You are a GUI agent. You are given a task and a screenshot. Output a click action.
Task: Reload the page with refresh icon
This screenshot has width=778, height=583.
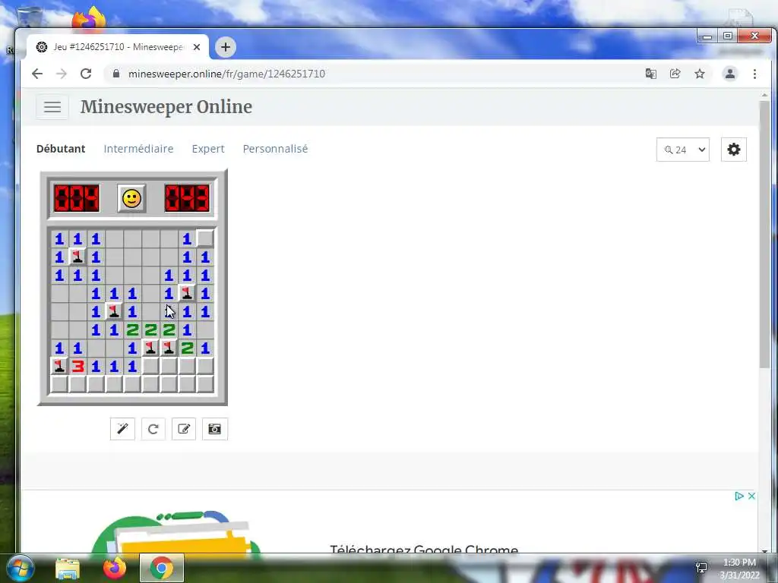point(86,74)
